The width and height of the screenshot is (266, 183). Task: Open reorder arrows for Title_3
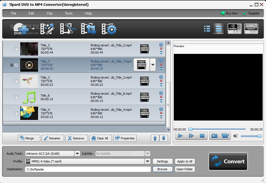(161, 85)
